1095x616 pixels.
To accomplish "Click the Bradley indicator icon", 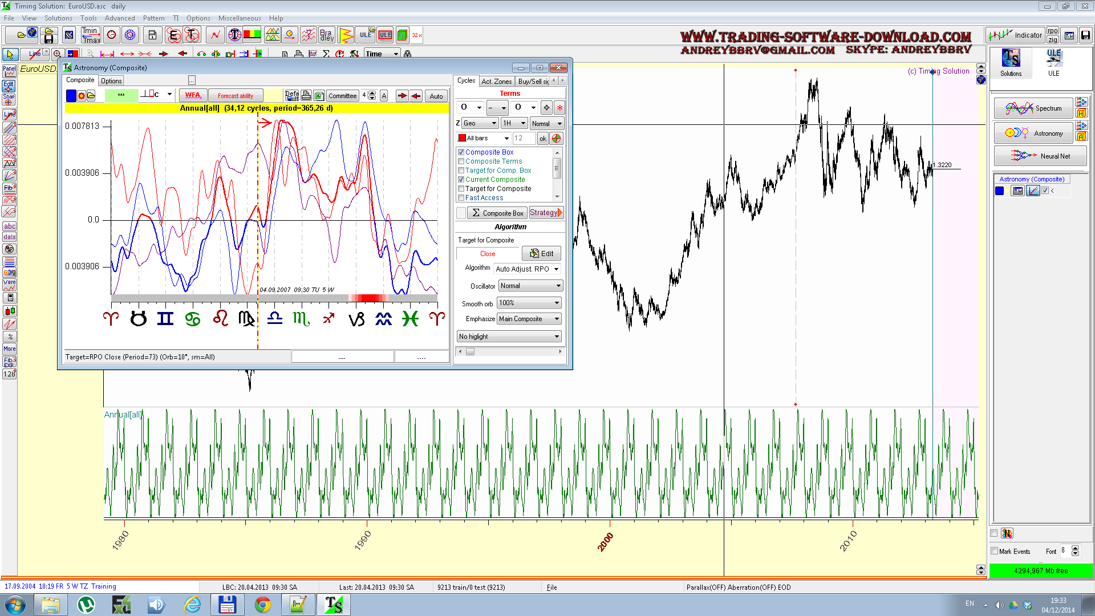I will point(326,35).
